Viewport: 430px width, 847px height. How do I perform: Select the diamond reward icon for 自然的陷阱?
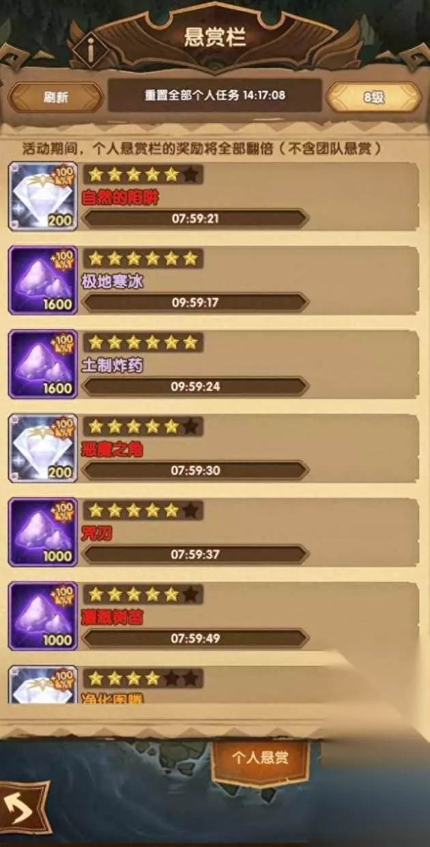pos(42,197)
